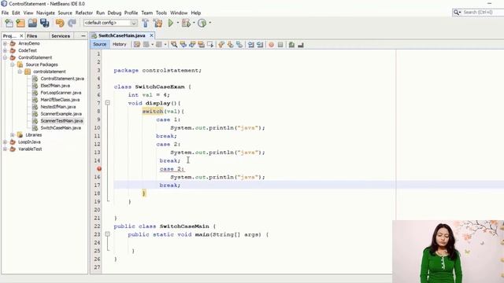Expand the Libraries node
Viewport: 504px width, 283px height.
[13, 134]
